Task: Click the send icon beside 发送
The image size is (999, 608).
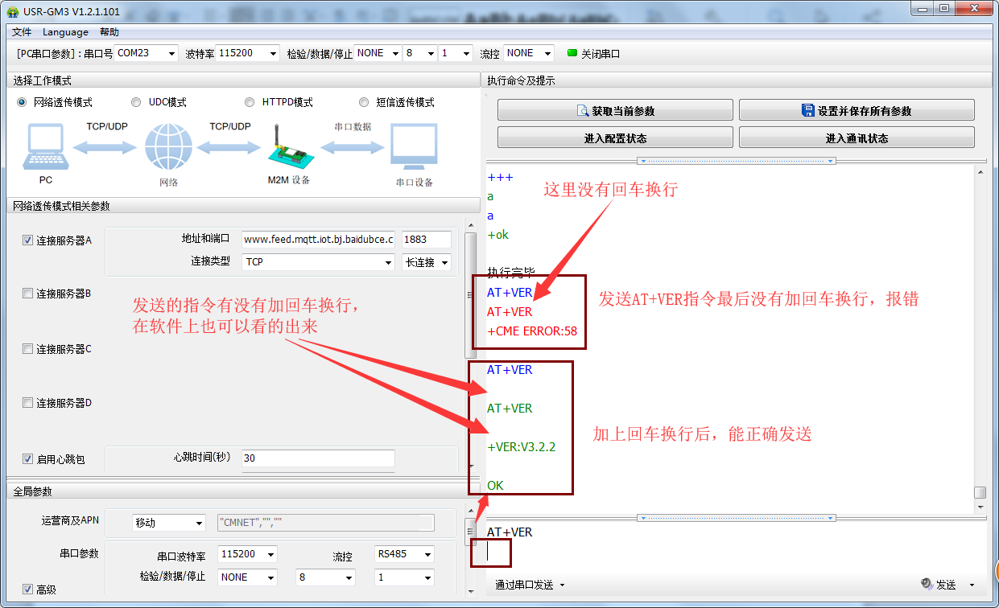Action: tap(927, 585)
